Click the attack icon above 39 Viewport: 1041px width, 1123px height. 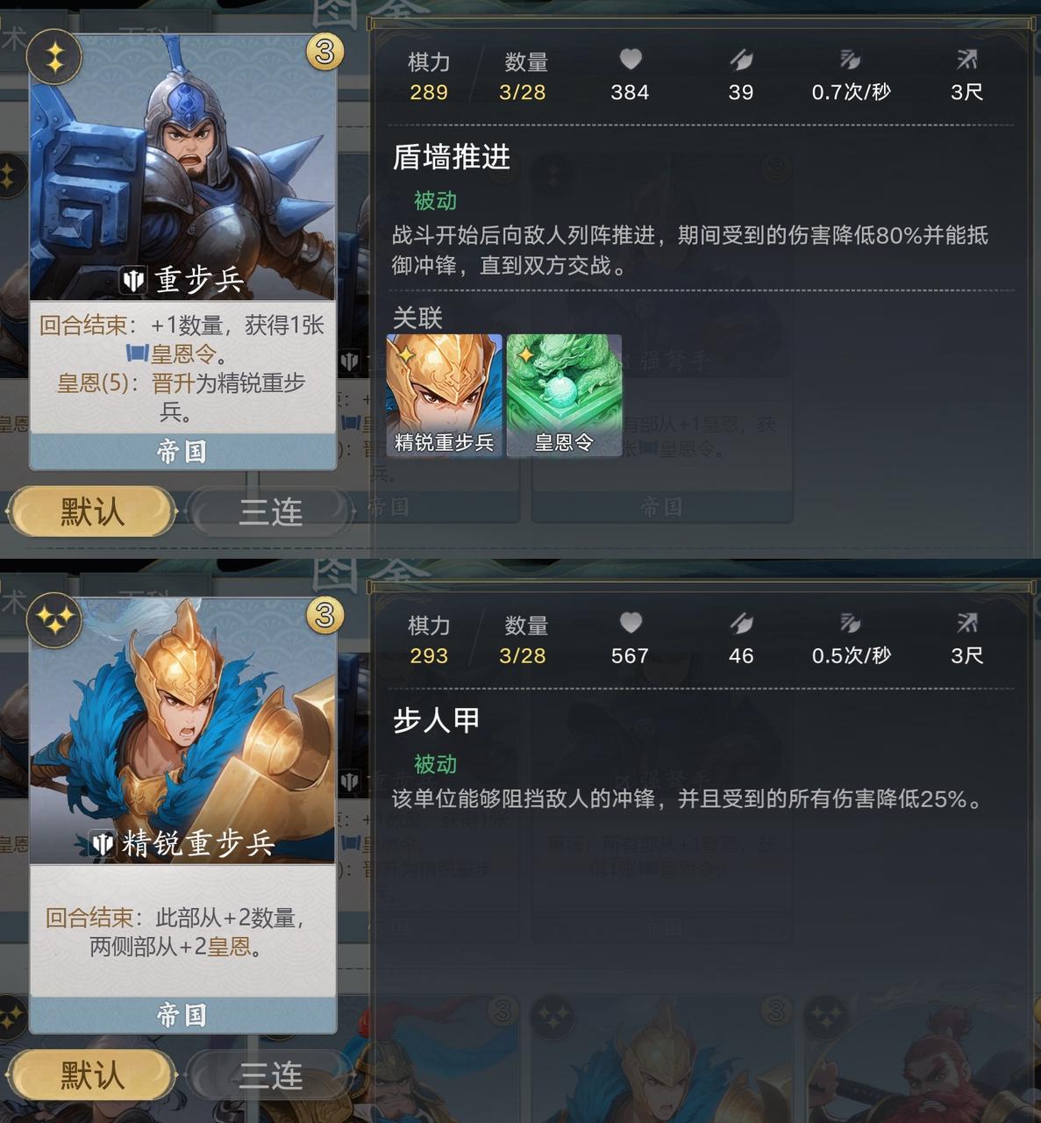(741, 60)
